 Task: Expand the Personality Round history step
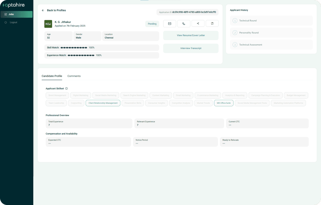pos(271,33)
